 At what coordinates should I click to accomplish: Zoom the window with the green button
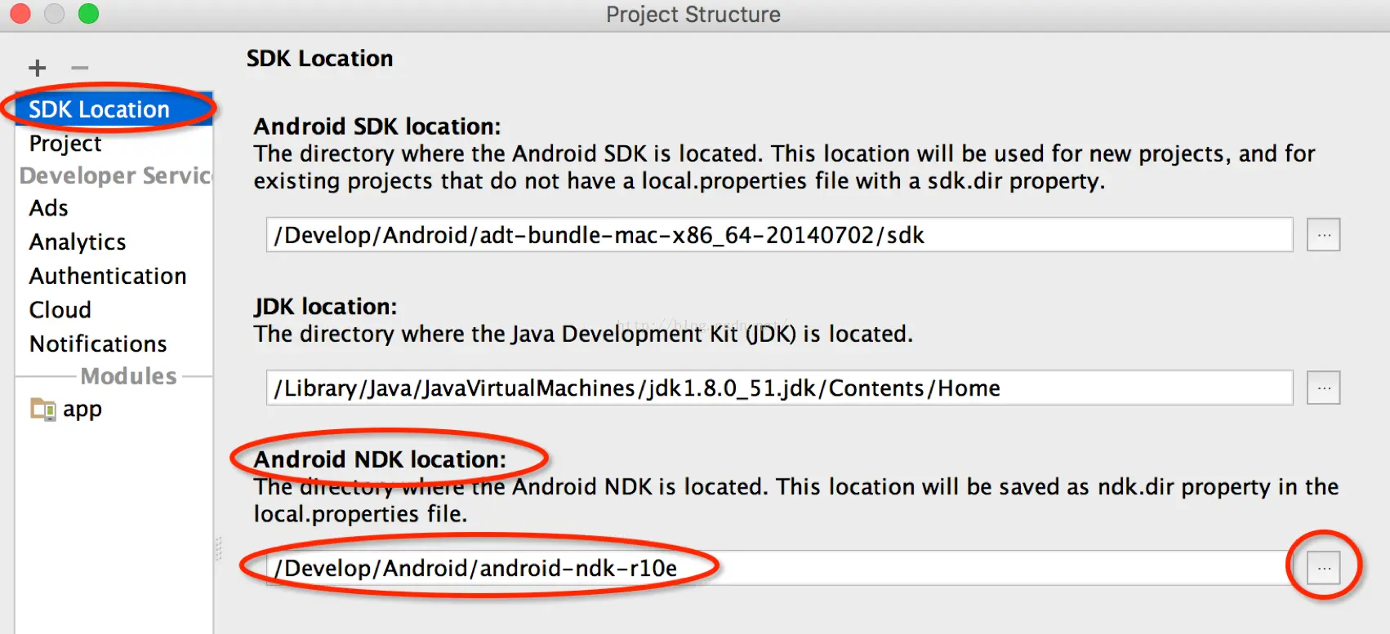(88, 14)
